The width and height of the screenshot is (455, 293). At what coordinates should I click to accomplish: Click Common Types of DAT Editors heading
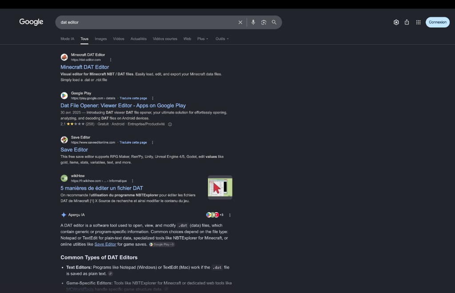click(99, 258)
